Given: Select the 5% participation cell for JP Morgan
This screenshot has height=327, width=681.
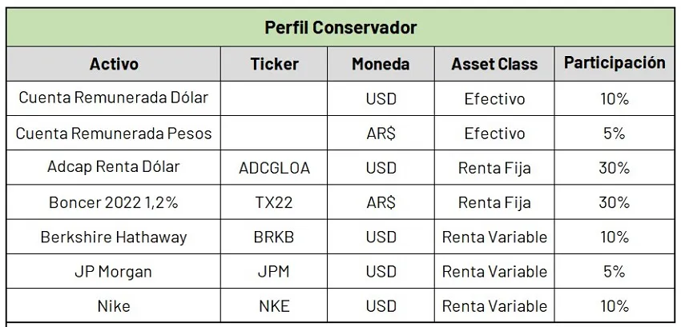Looking at the screenshot, I should pos(615,272).
